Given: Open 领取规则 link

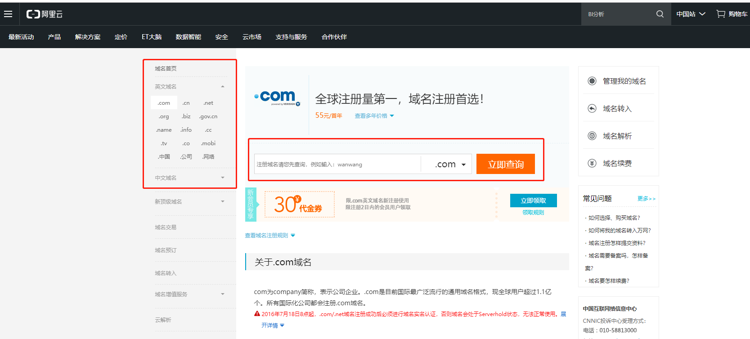Looking at the screenshot, I should tap(533, 212).
